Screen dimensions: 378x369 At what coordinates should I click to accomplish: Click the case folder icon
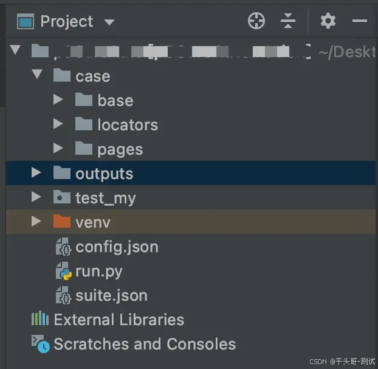click(62, 75)
